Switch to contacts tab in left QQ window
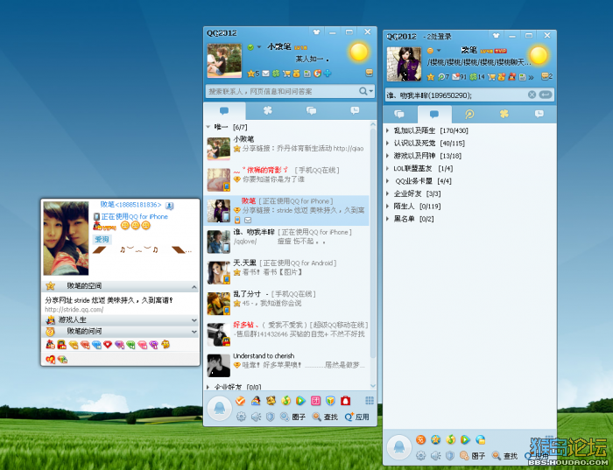This screenshot has width=613, height=470. [x=224, y=111]
